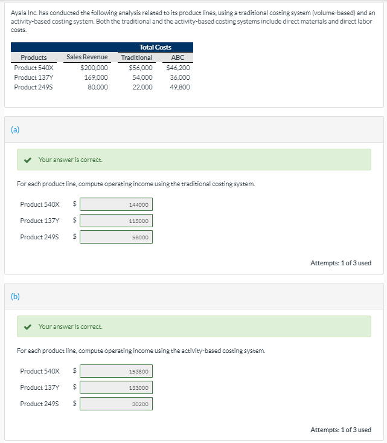Click the Product 249S ABC income field showing 30200
This screenshot has width=387, height=443.
(116, 404)
